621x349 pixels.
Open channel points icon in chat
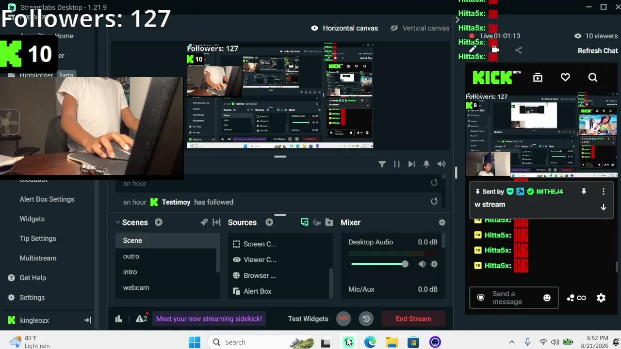click(576, 298)
